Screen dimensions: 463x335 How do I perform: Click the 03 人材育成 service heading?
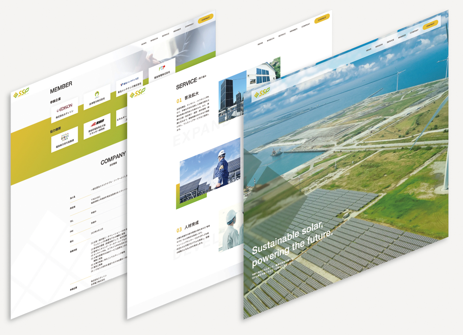(188, 226)
